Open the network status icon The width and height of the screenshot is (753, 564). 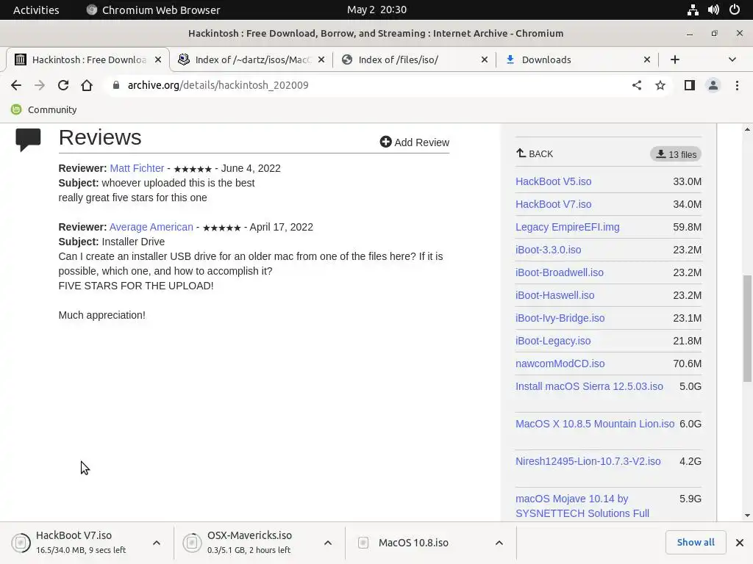click(x=693, y=10)
